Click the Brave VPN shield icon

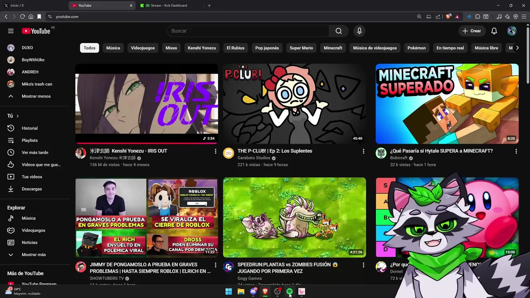(x=516, y=17)
